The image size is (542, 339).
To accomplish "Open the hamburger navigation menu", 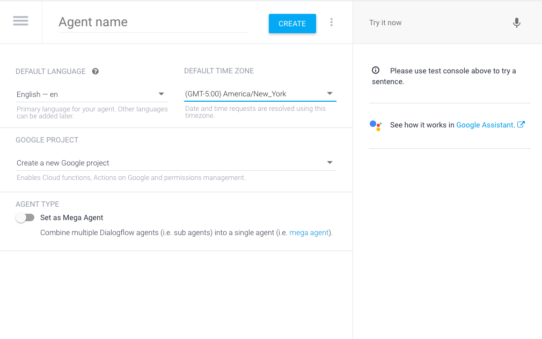I will [21, 21].
